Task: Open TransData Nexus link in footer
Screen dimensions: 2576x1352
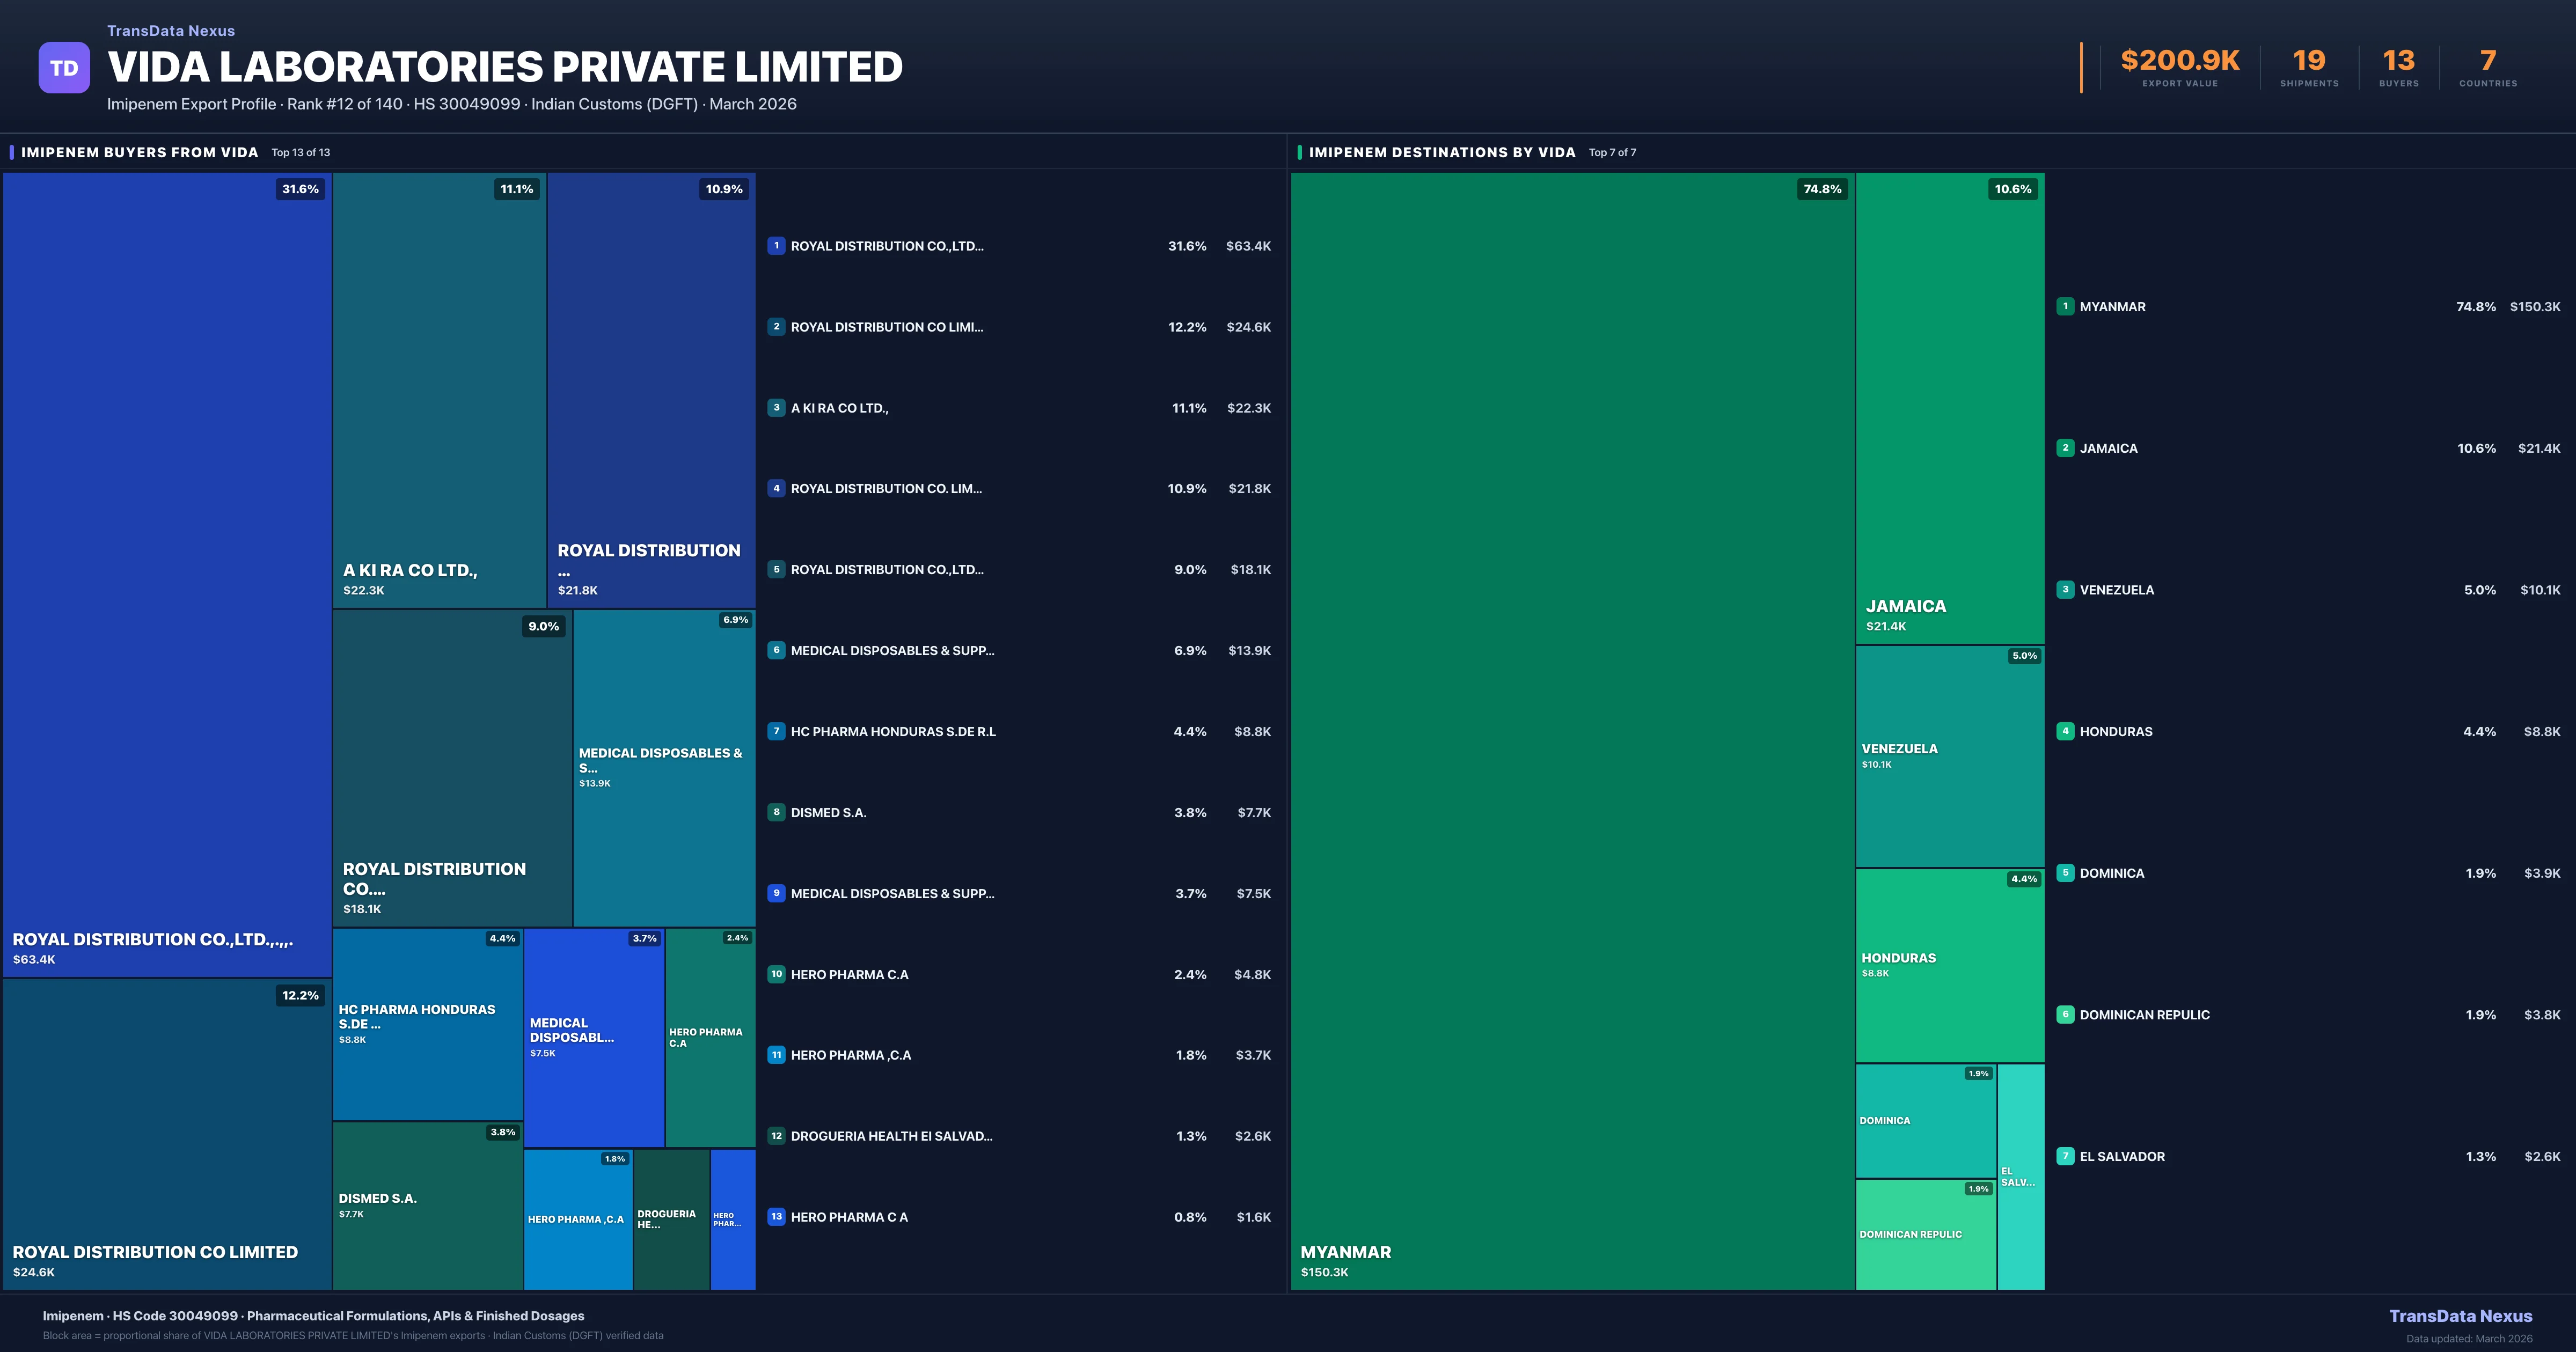Action: [x=2460, y=1316]
